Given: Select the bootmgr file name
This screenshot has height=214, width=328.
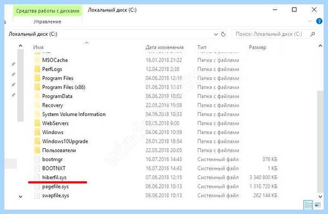Looking at the screenshot, I should (52, 160).
